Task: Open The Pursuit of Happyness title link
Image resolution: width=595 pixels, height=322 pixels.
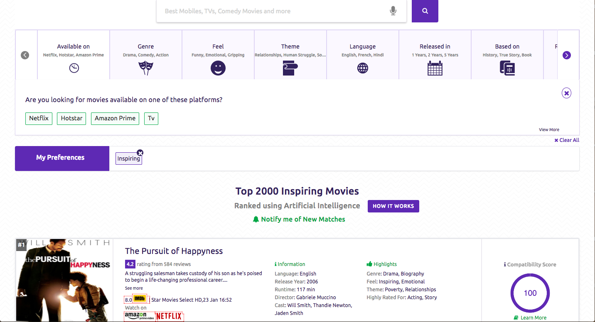Action: pos(174,251)
